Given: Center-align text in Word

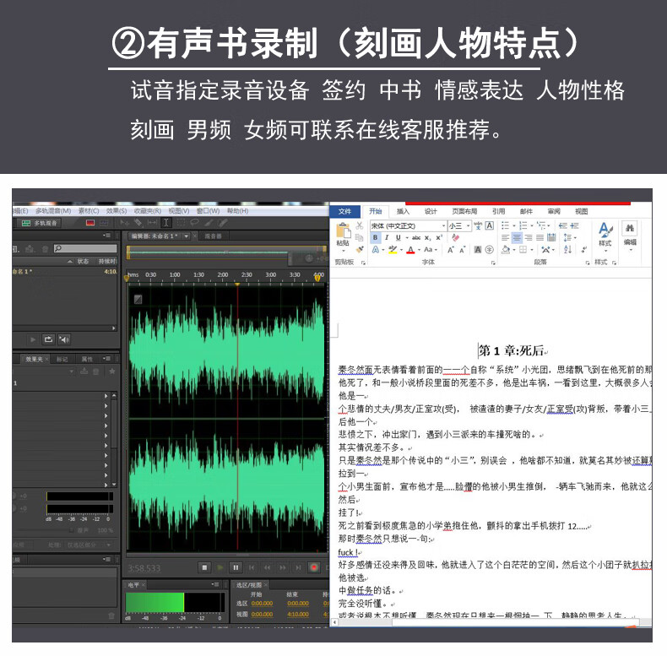Looking at the screenshot, I should (x=517, y=237).
